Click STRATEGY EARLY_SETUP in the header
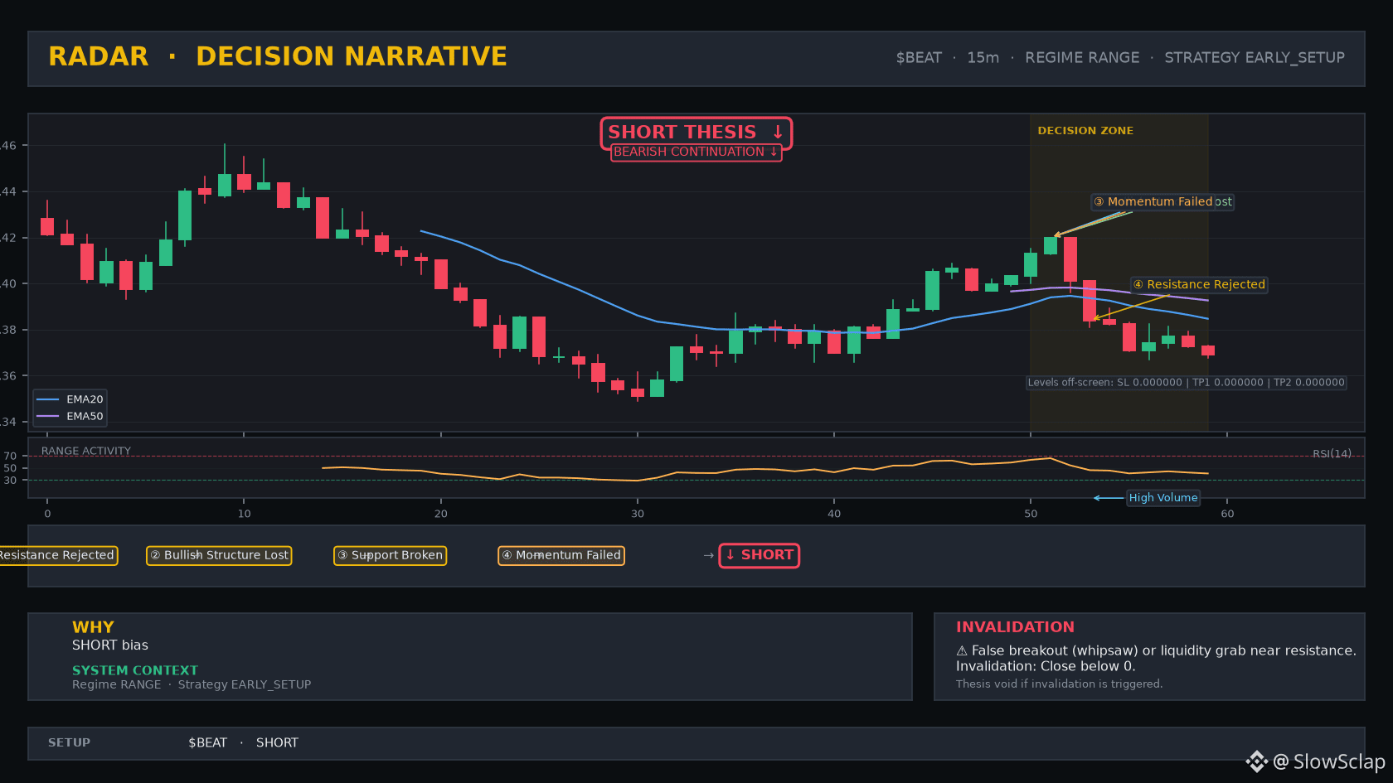 [1255, 58]
